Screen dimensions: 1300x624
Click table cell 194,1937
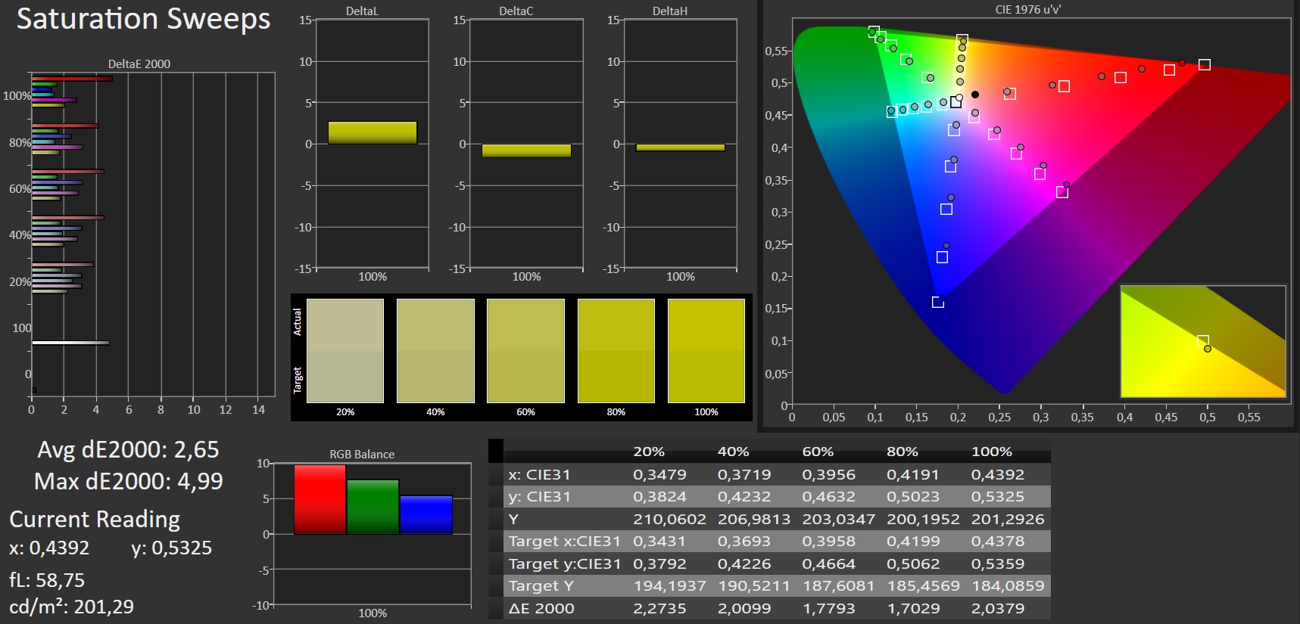[669, 586]
